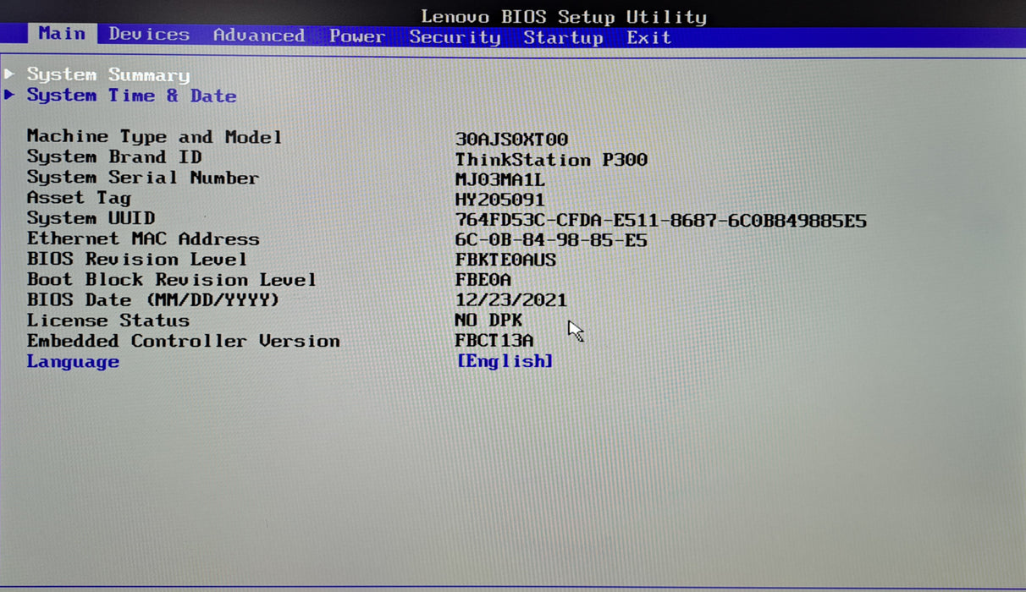Image resolution: width=1026 pixels, height=592 pixels.
Task: Select controller version FBCT13A
Action: [494, 341]
